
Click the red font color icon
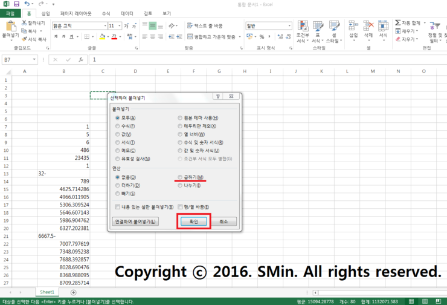[114, 36]
